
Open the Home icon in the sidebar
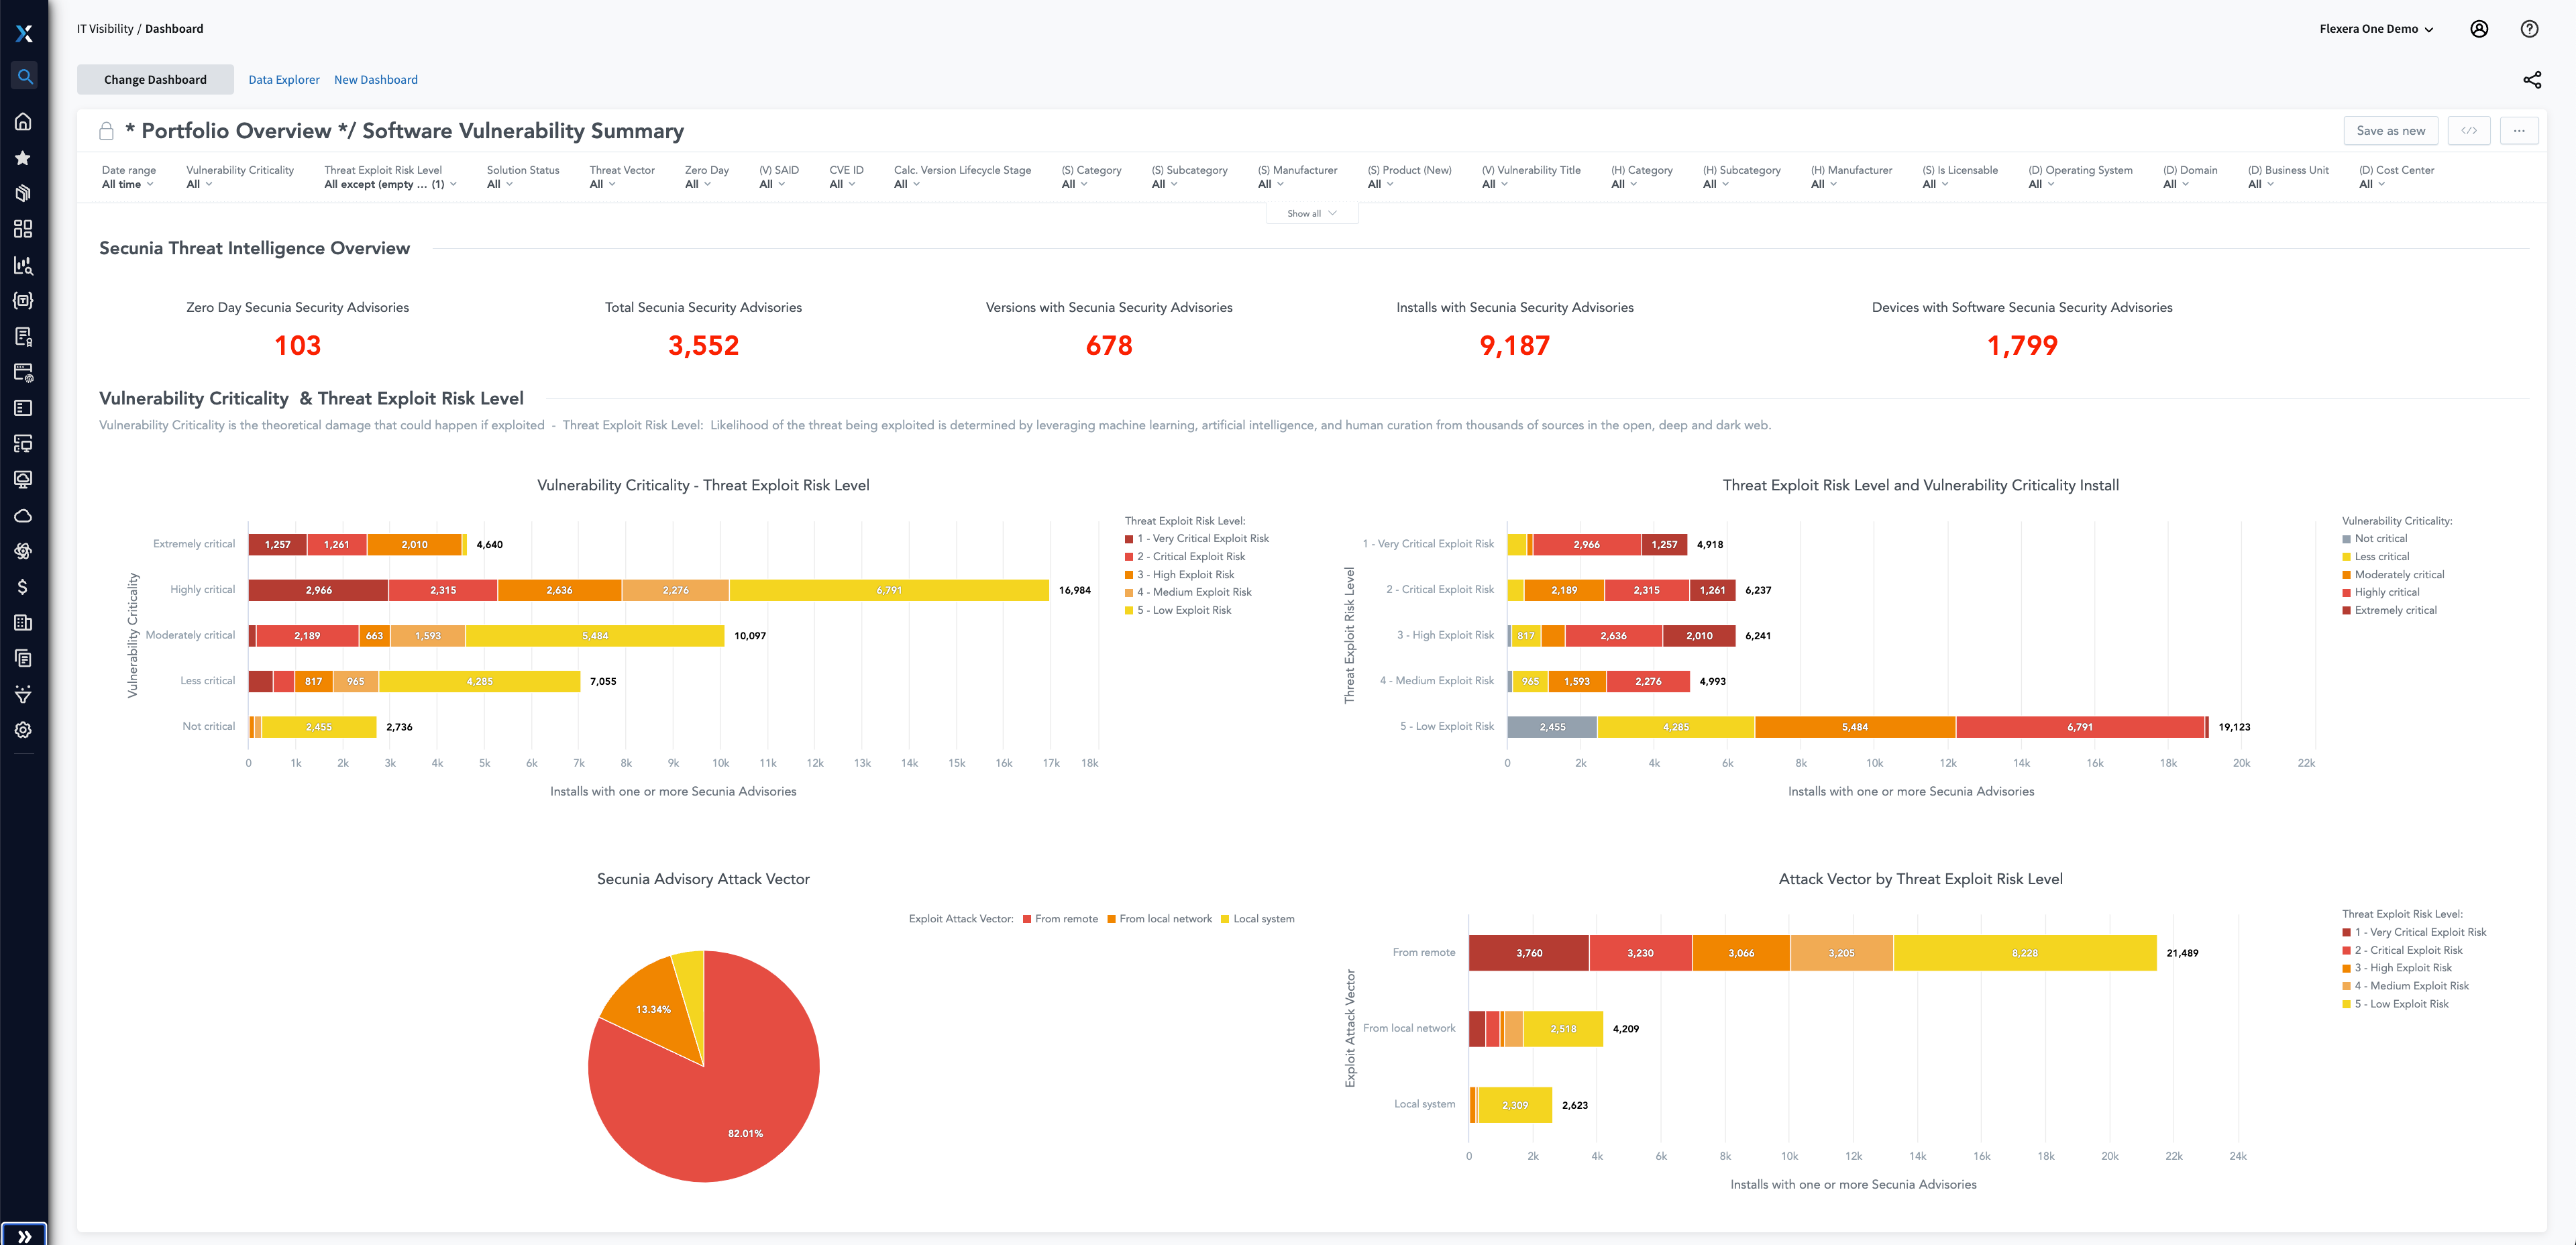click(x=23, y=121)
